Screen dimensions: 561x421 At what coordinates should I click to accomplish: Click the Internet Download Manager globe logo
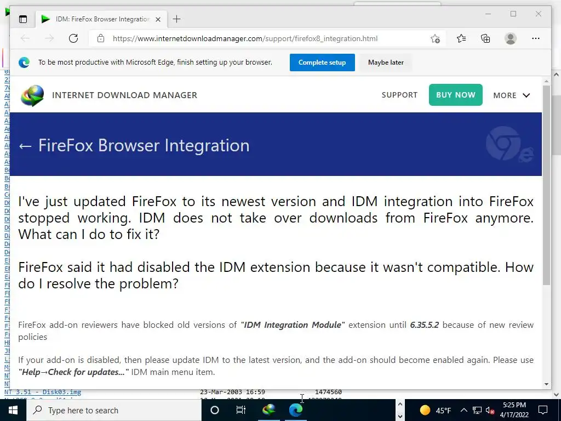click(x=32, y=95)
